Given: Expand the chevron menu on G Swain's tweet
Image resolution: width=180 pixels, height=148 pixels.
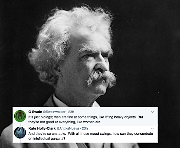Looking at the screenshot, I should (x=152, y=112).
